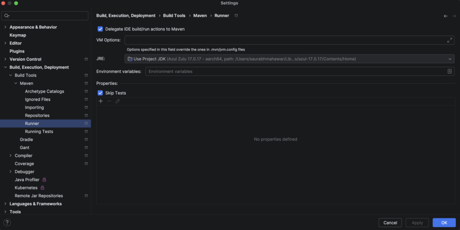The height and width of the screenshot is (230, 460).
Task: Disable the Skip Tests checkbox
Action: (x=100, y=93)
